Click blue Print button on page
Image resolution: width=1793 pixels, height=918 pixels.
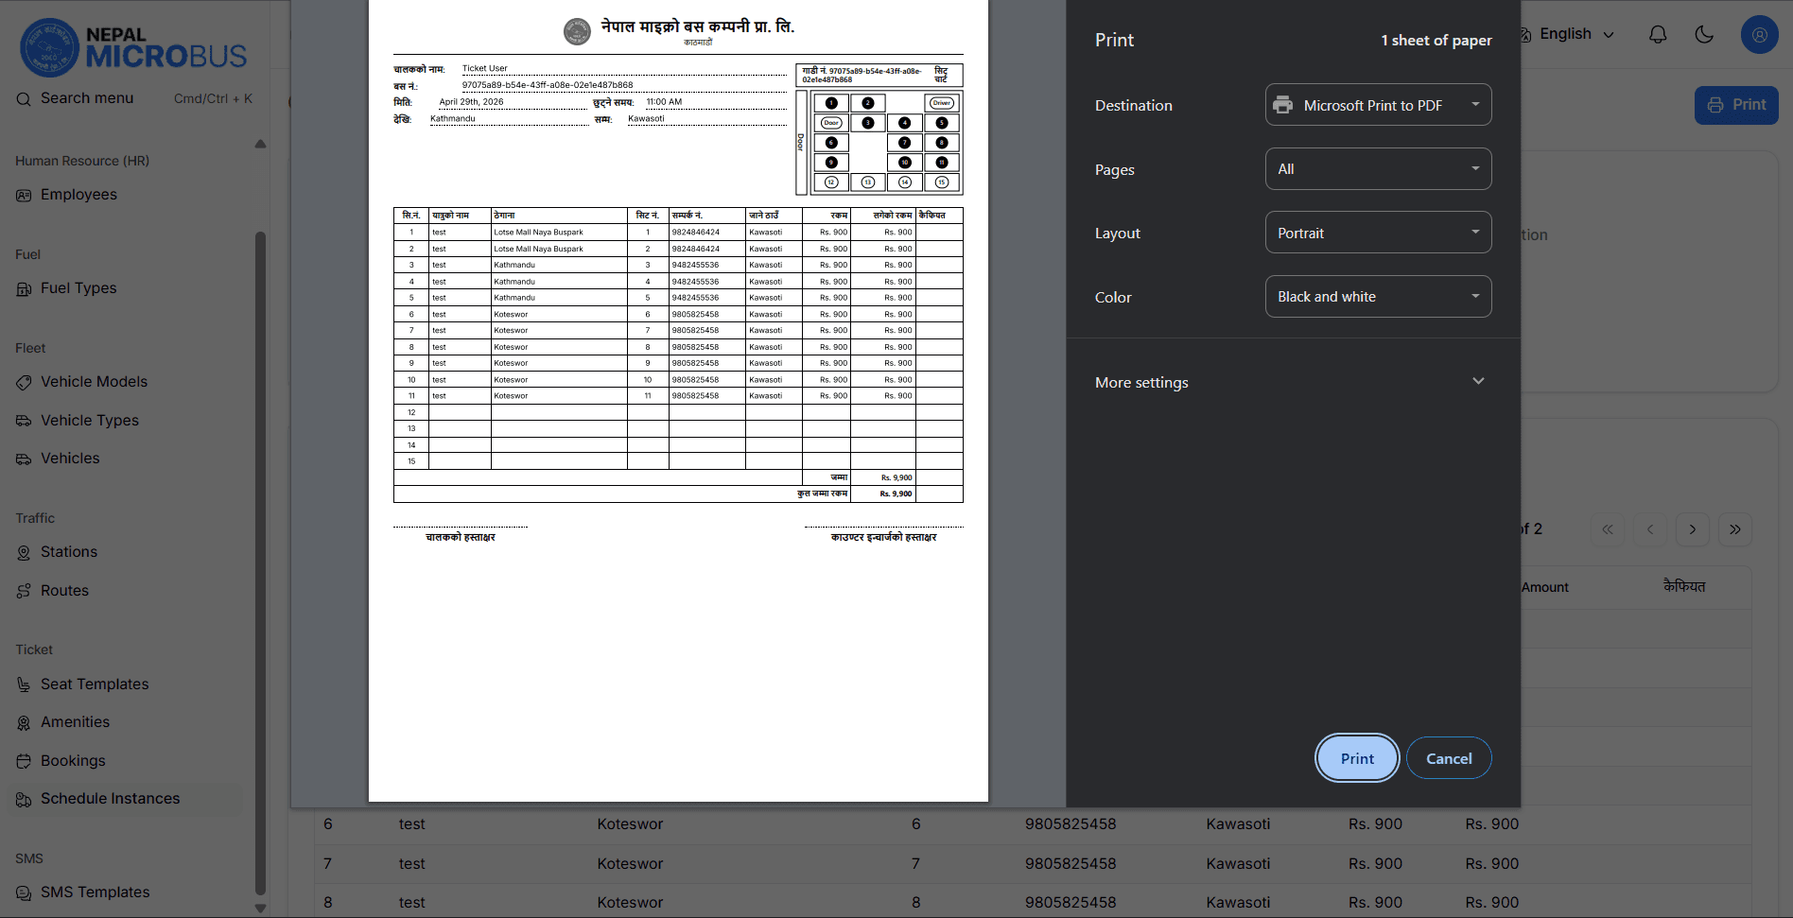point(1736,105)
